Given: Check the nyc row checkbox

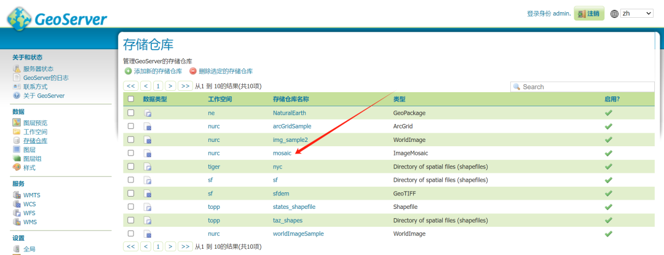Looking at the screenshot, I should pyautogui.click(x=131, y=166).
